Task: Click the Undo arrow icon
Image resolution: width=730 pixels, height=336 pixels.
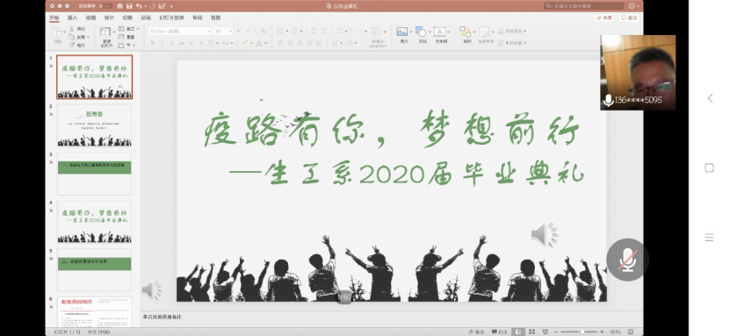Action: click(x=139, y=6)
